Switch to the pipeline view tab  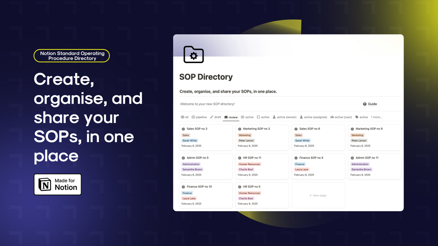199,117
